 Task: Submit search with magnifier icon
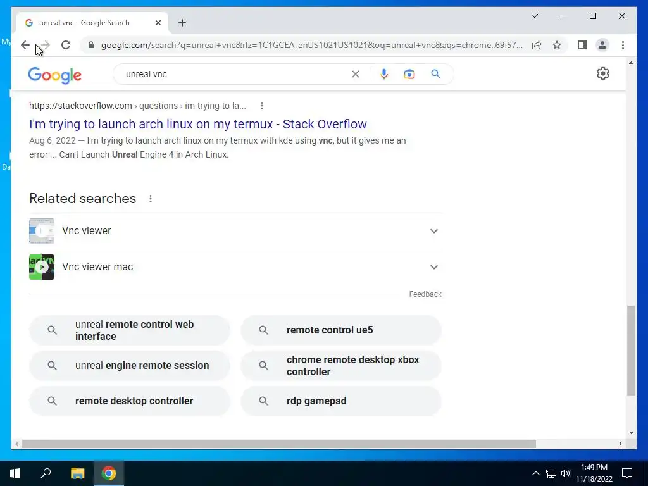tap(435, 74)
